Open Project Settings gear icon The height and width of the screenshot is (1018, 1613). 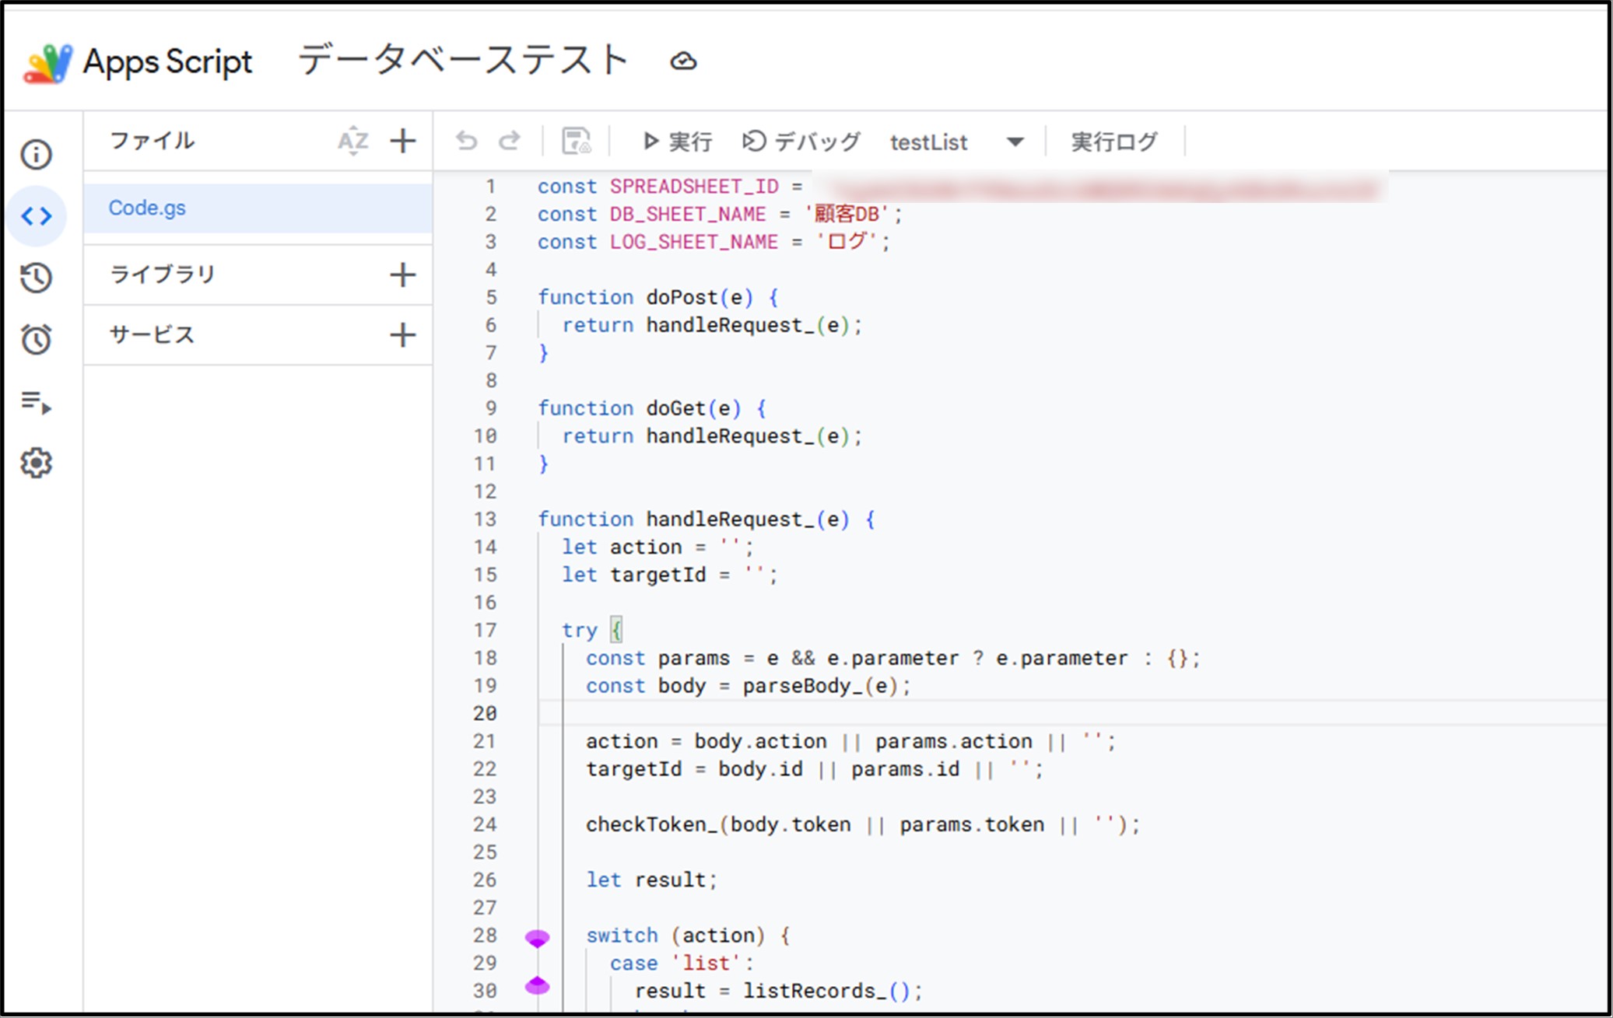tap(37, 463)
